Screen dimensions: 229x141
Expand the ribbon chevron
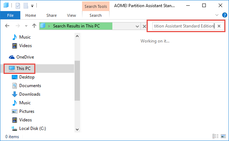pyautogui.click(x=217, y=15)
